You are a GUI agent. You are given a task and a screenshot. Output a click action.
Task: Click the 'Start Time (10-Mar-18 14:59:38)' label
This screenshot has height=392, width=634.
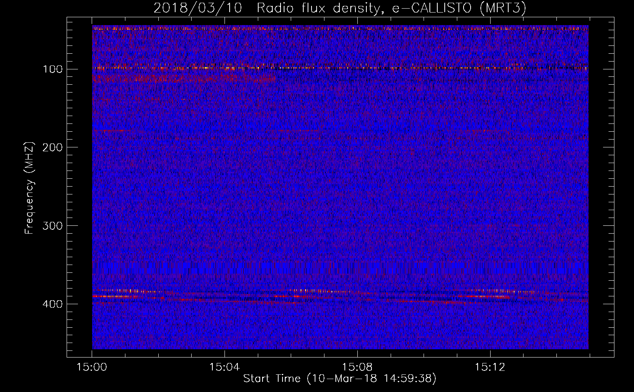[340, 379]
